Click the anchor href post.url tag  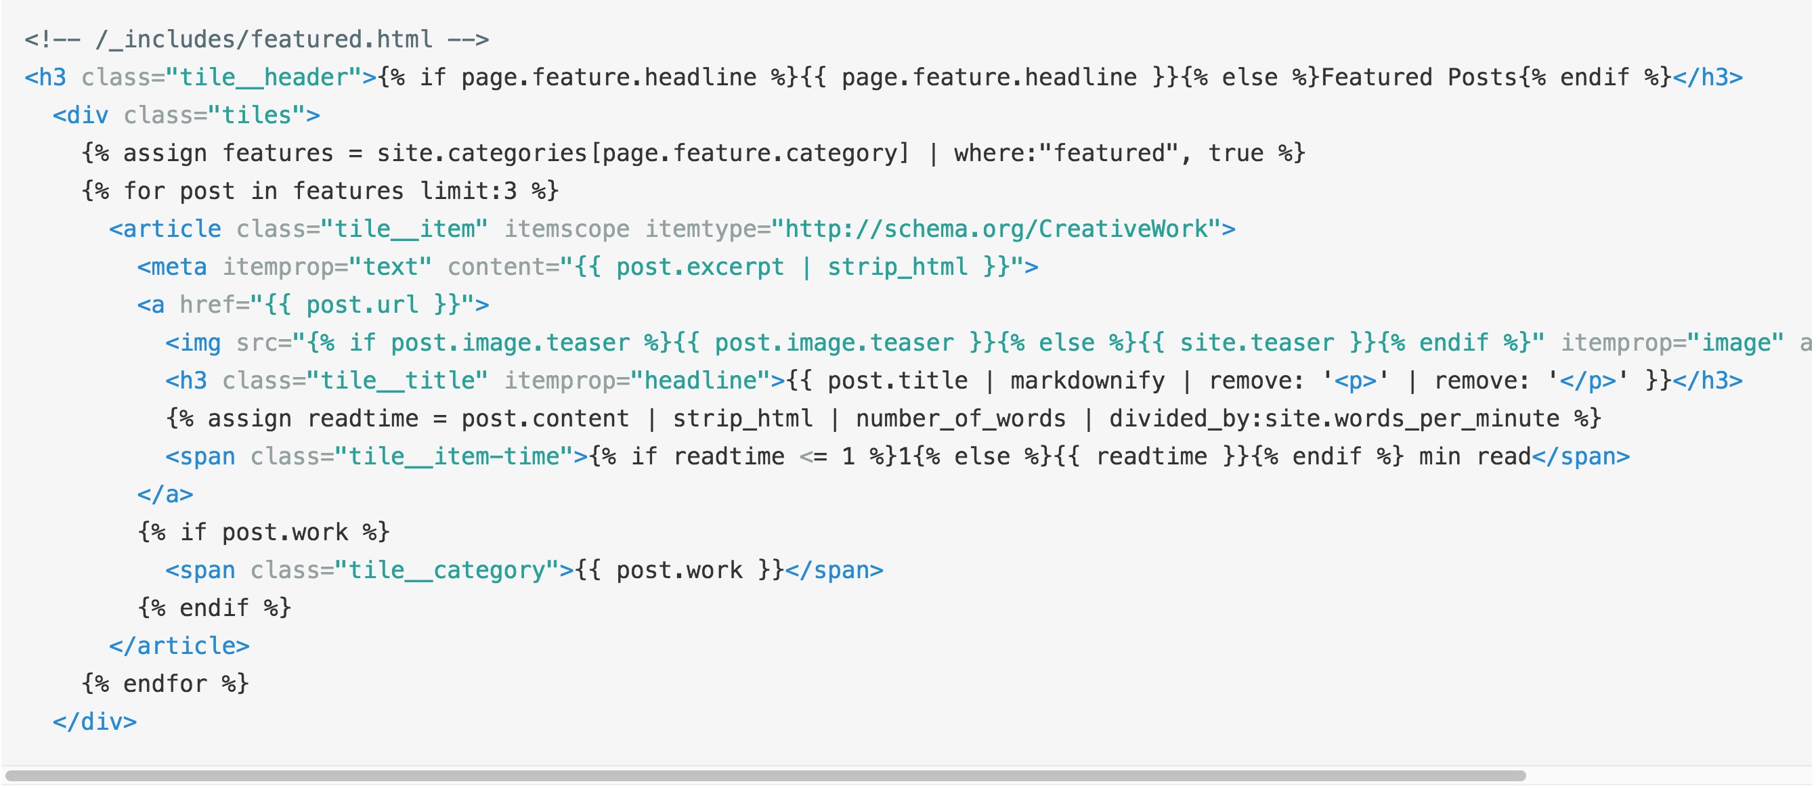click(x=312, y=305)
